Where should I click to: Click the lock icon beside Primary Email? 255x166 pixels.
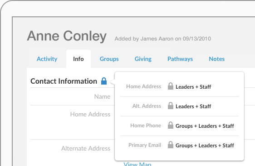[x=171, y=145]
